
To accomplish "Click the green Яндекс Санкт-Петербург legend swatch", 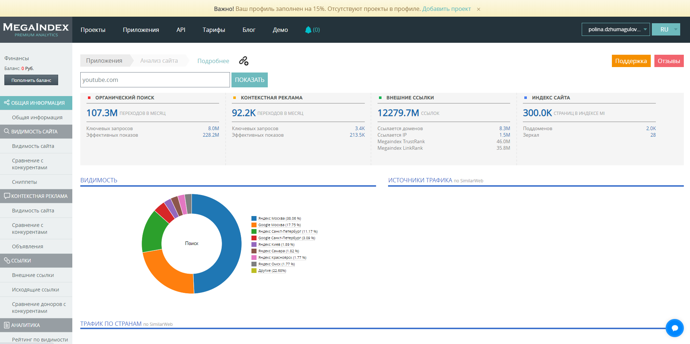I will click(x=254, y=231).
